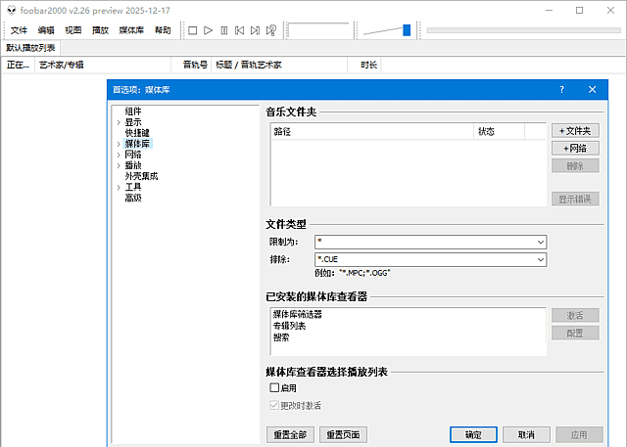The height and width of the screenshot is (447, 627).
Task: Click the 音轨号 column header
Action: tap(191, 66)
